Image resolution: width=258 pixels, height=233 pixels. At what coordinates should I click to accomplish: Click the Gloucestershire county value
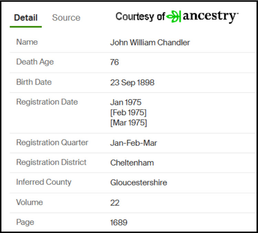click(139, 183)
